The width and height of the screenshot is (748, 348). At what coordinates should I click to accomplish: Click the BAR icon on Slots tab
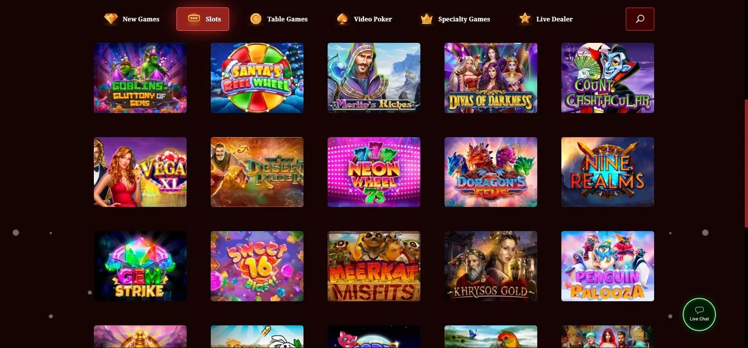point(194,18)
